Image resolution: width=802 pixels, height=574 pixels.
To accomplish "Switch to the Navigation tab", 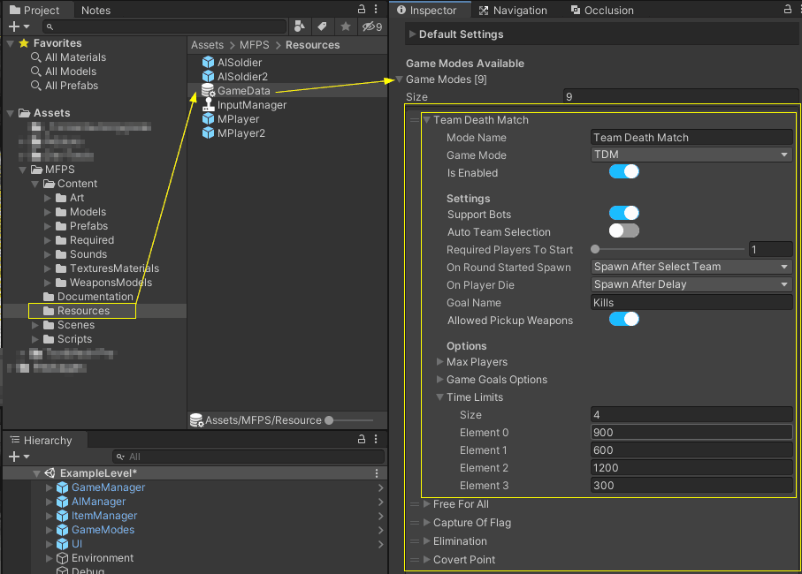I will pyautogui.click(x=512, y=11).
